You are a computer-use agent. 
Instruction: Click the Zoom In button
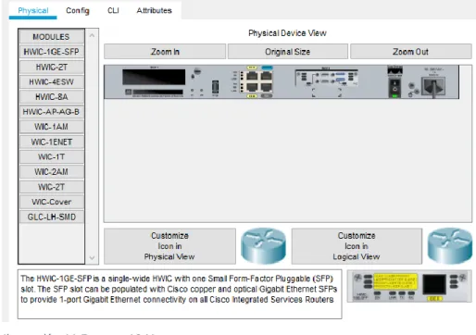(x=165, y=52)
